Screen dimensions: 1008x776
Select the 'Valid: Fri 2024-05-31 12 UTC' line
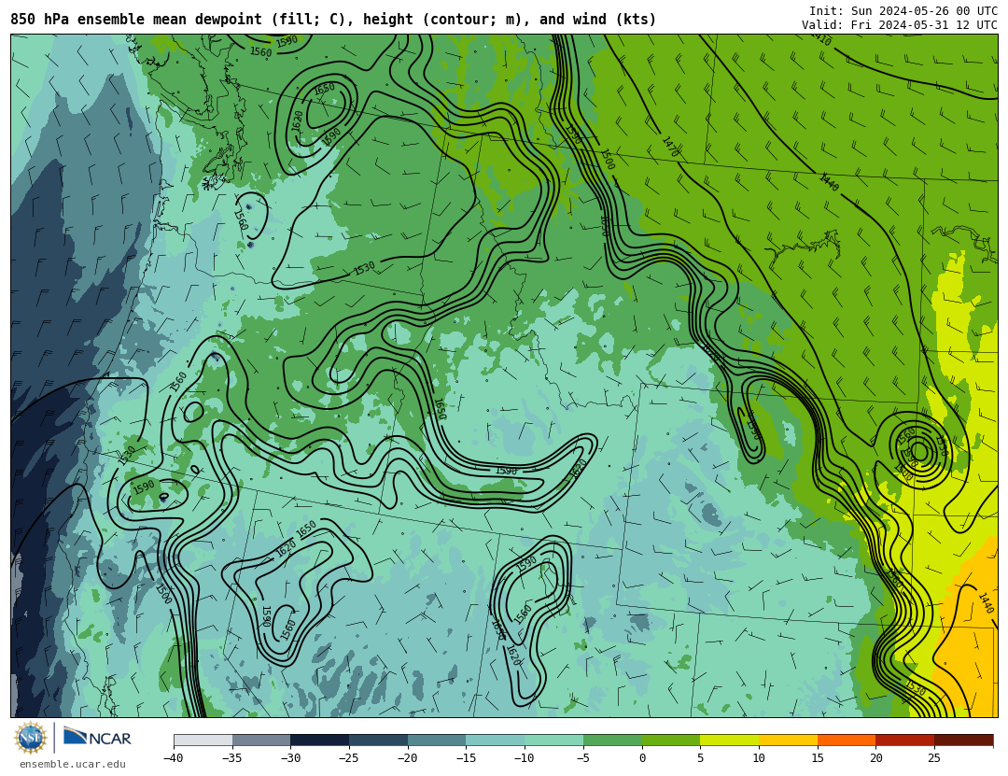pos(900,25)
